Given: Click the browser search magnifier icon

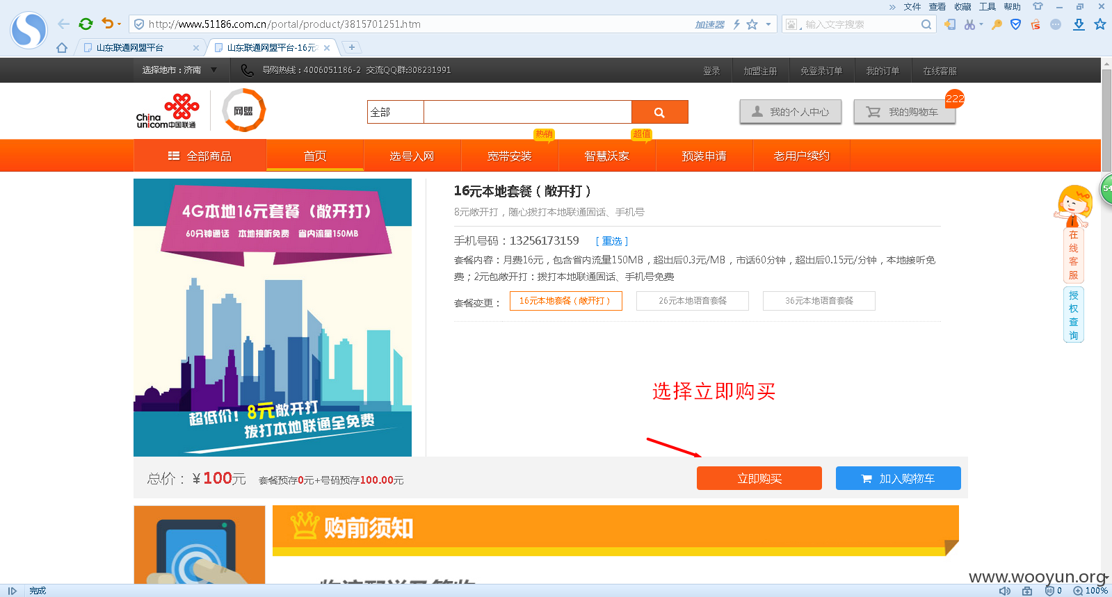Looking at the screenshot, I should point(926,24).
